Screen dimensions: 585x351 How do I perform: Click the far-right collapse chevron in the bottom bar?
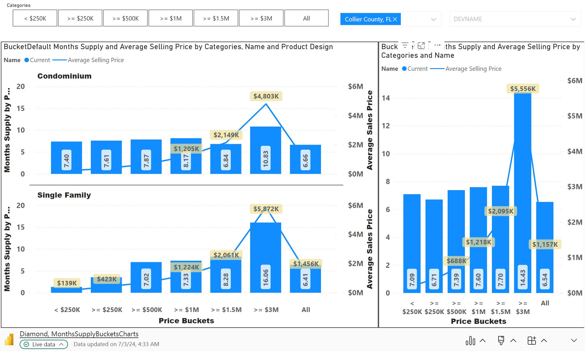coord(574,341)
